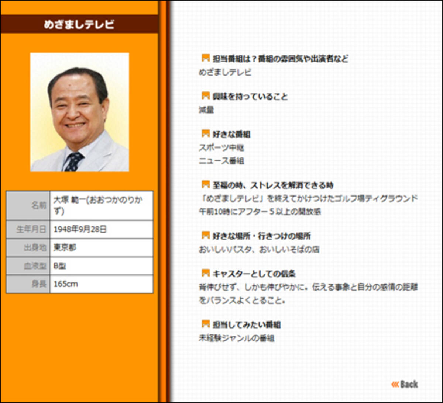Click the 東京都 value cell

[101, 247]
